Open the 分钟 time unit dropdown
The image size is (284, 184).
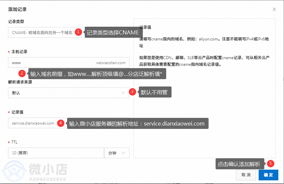(x=117, y=153)
